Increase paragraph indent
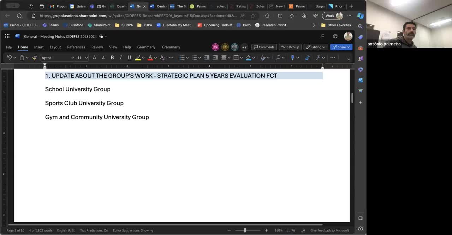The width and height of the screenshot is (452, 235). click(215, 57)
